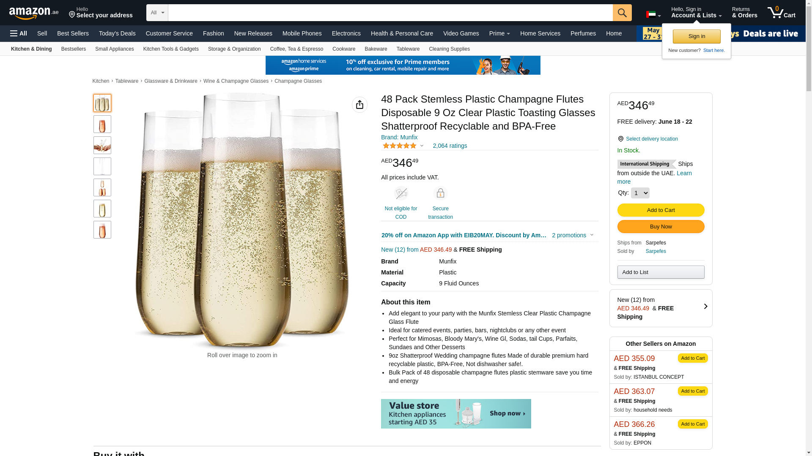Viewport: 812px width, 456px height.
Task: Click the Not eligible for COD icon
Action: click(401, 193)
